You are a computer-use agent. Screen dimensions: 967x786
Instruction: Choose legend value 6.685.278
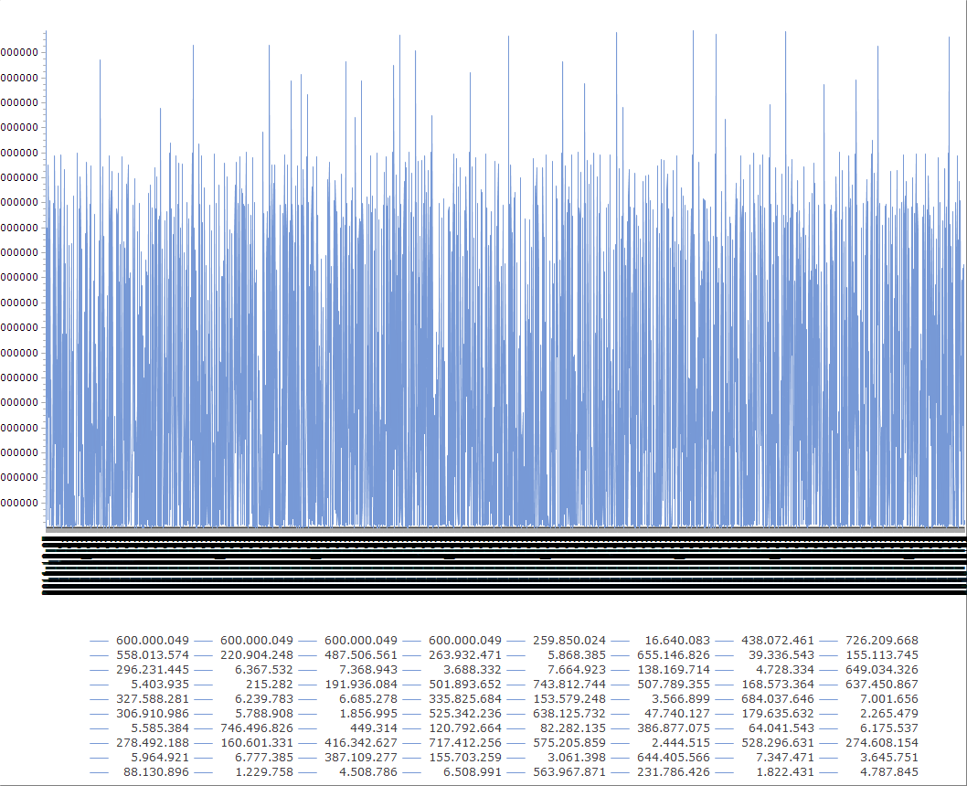click(x=368, y=699)
